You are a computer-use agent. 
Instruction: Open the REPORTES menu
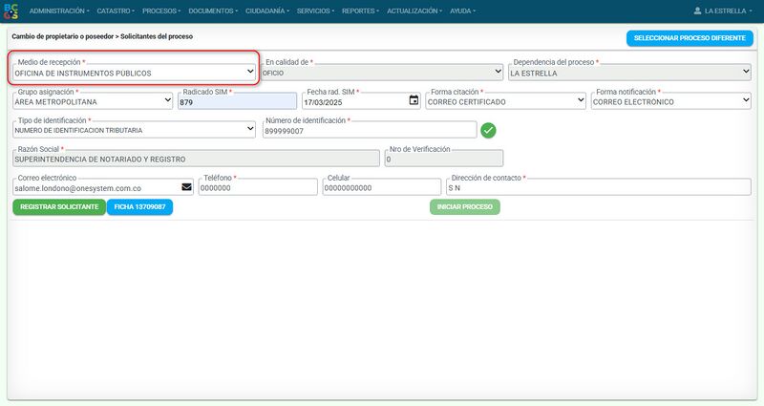tap(360, 11)
